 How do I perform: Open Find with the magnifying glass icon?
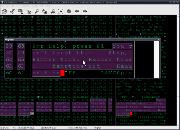coord(37,11)
